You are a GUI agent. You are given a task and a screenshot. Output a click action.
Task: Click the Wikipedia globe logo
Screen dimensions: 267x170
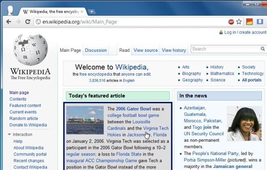click(31, 50)
